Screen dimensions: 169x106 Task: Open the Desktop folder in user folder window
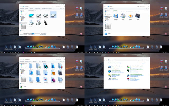[46, 66]
